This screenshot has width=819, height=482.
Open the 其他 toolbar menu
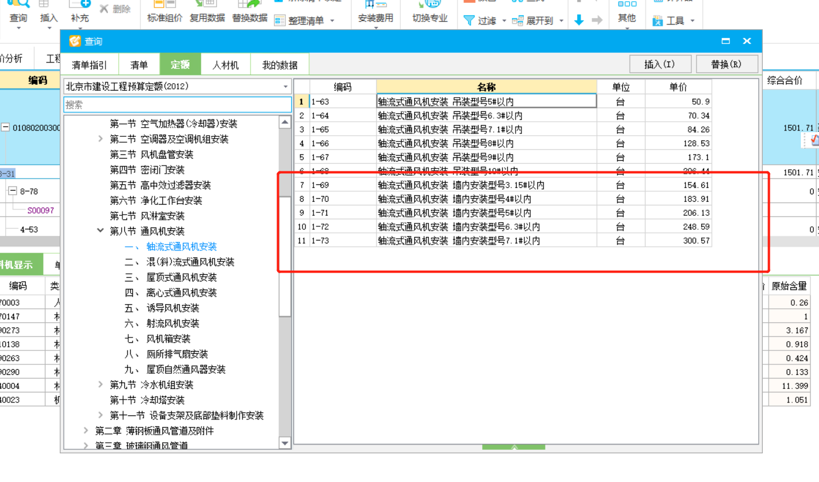(627, 14)
